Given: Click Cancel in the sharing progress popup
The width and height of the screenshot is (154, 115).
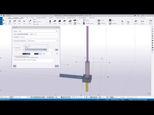Looking at the screenshot, I should click(45, 50).
